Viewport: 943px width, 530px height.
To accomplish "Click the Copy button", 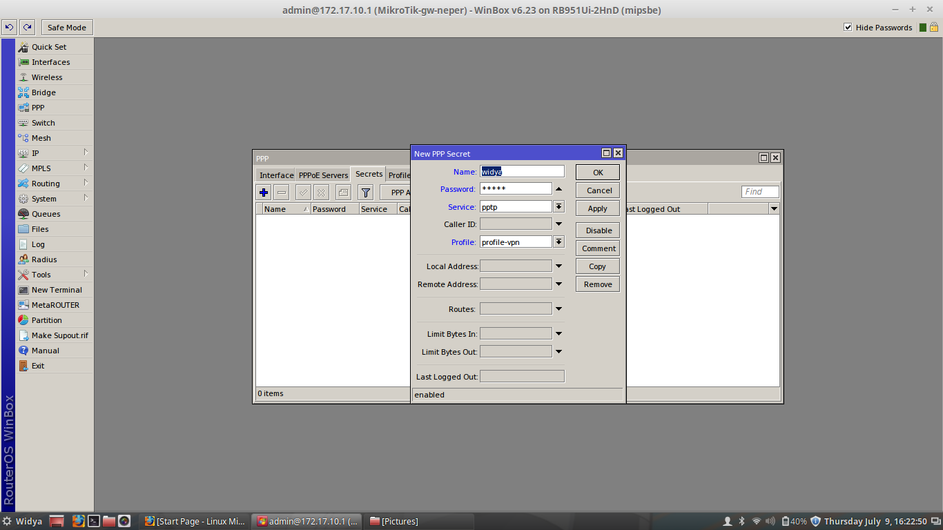I will pyautogui.click(x=598, y=266).
